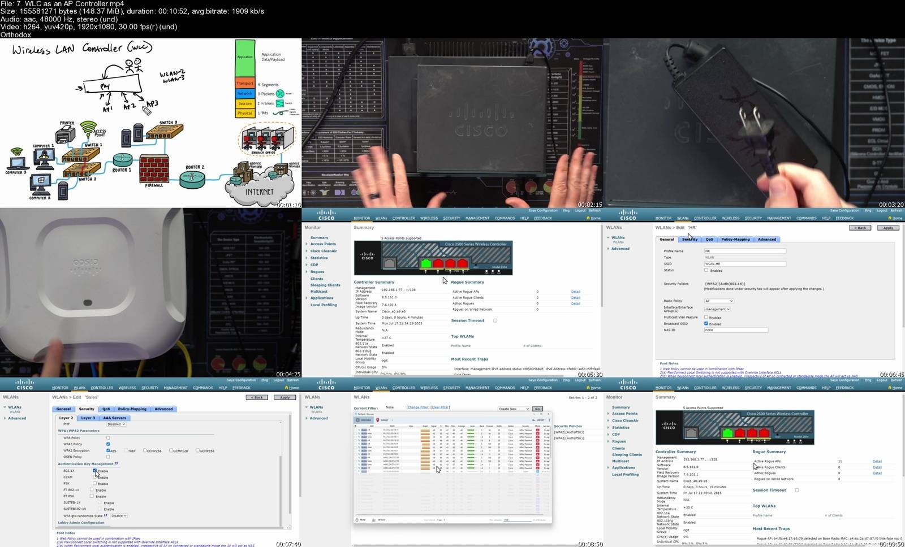Toggle WPA2 Policy checkbox in Sales WLAN
Image resolution: width=905 pixels, height=547 pixels.
108,444
